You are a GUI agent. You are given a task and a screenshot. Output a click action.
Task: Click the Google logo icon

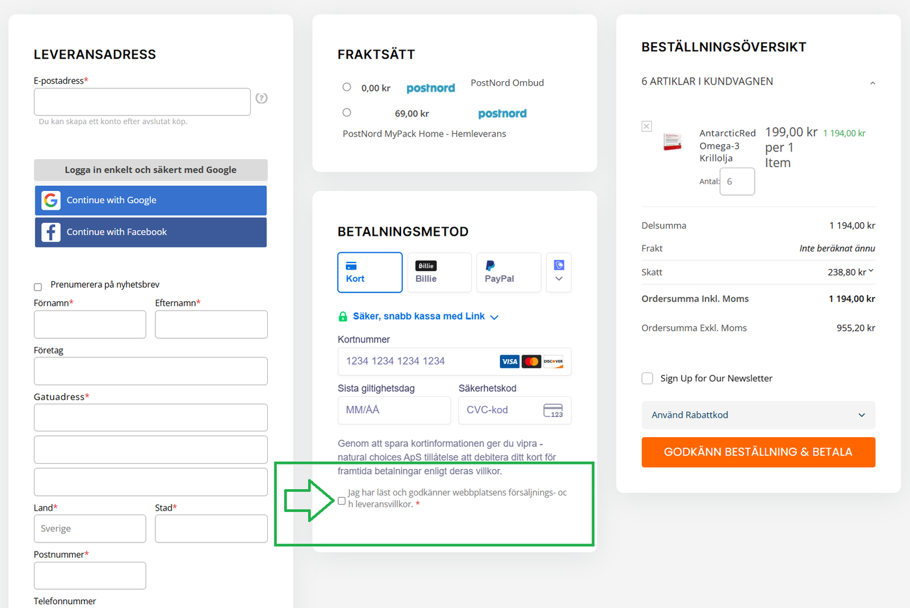(51, 200)
